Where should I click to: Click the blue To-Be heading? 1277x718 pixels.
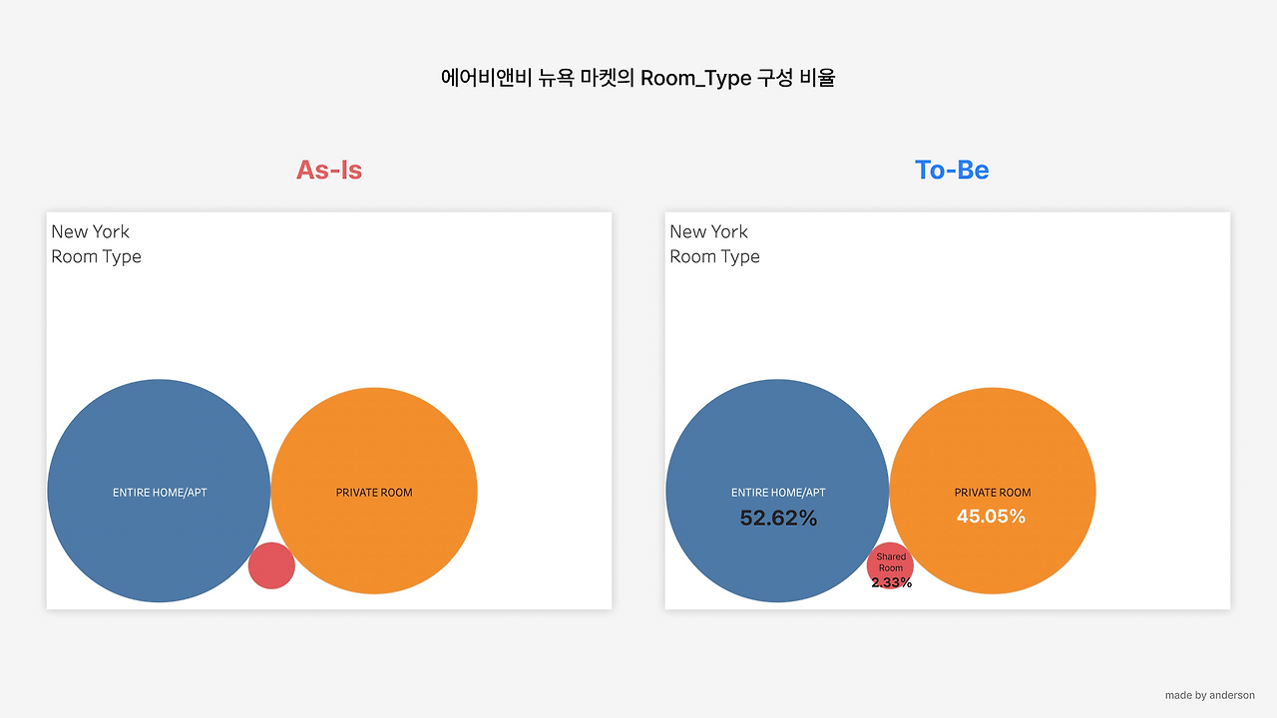point(952,170)
